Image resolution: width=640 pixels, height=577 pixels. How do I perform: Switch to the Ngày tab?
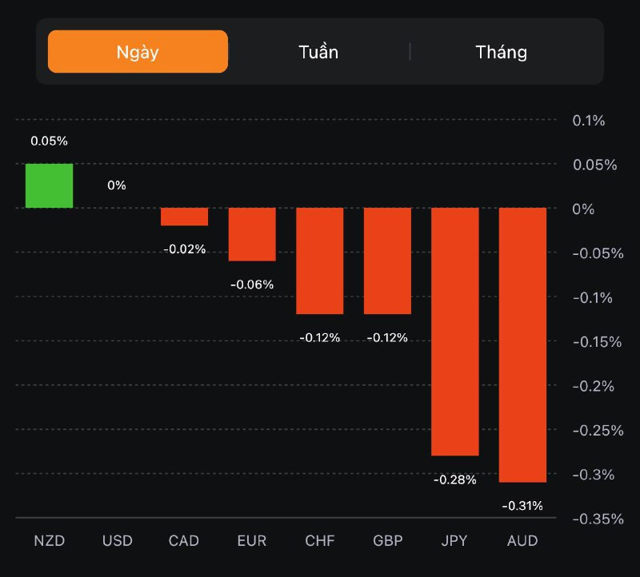coord(138,52)
